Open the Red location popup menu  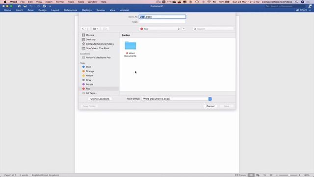(x=160, y=29)
